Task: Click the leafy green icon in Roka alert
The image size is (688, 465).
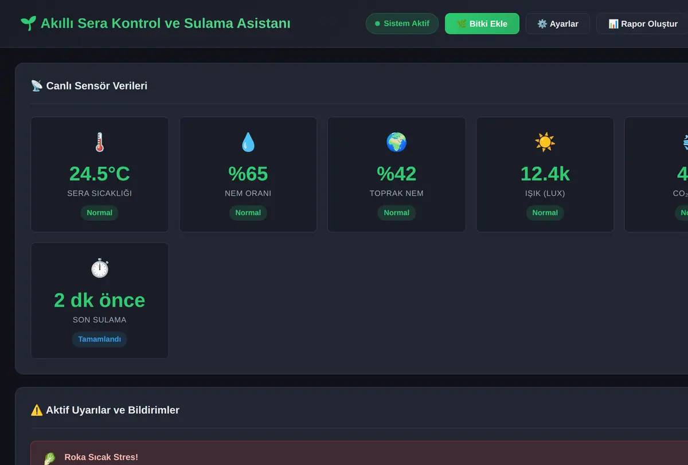Action: (x=50, y=458)
